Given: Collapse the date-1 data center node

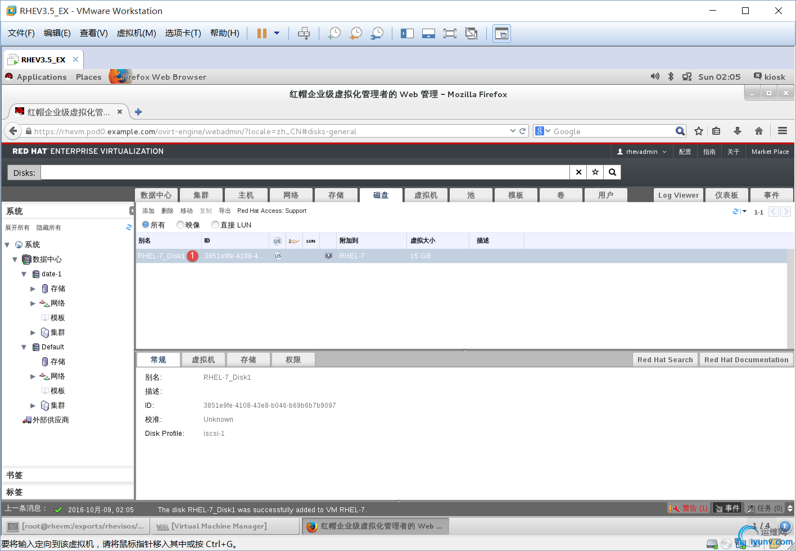Looking at the screenshot, I should coord(24,274).
